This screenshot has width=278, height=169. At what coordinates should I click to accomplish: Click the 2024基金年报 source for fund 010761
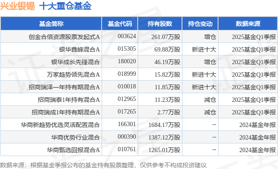[258, 150]
